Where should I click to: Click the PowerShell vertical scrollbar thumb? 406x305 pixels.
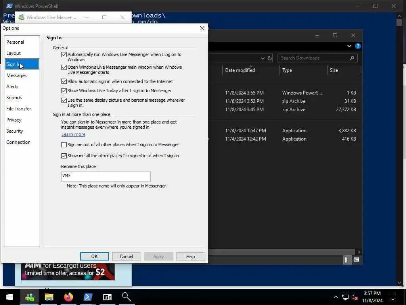399,22
